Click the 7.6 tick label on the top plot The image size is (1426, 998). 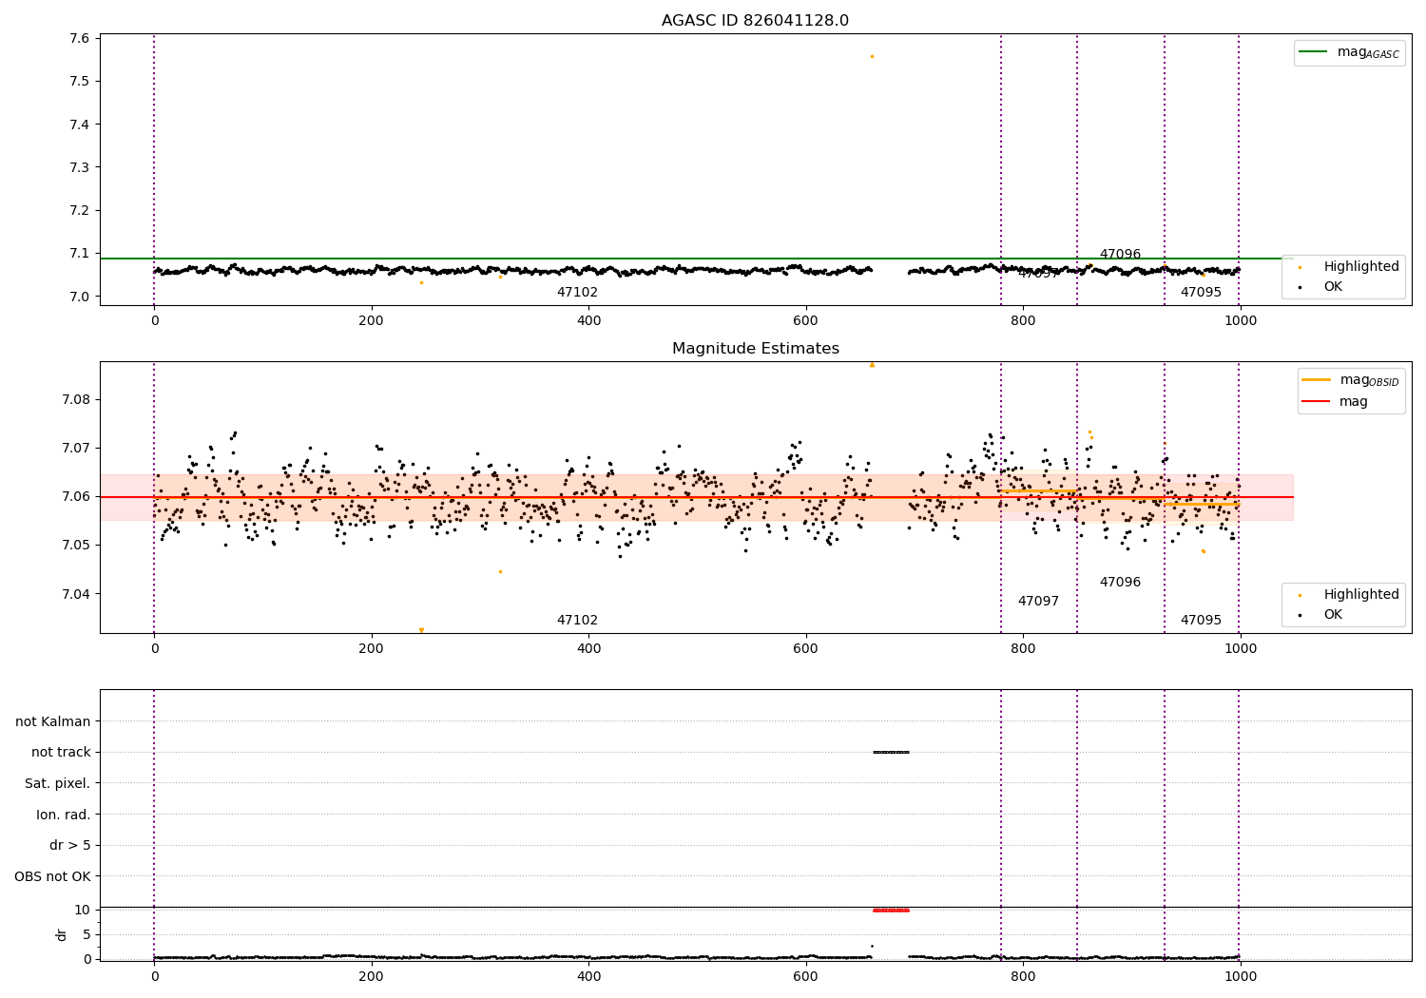[x=79, y=39]
